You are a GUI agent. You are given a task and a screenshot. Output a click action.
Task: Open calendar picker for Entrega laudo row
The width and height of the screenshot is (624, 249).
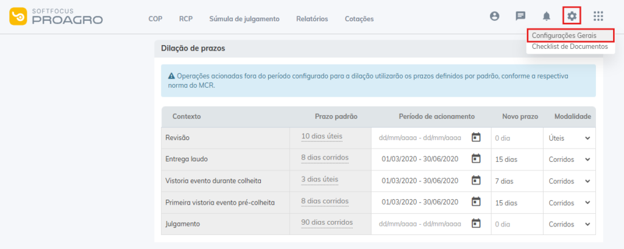[477, 159]
